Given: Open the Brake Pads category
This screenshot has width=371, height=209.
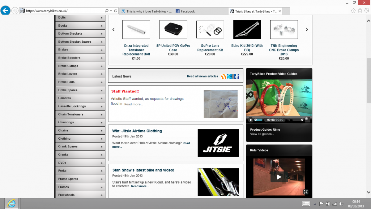Looking at the screenshot, I should click(x=80, y=82).
